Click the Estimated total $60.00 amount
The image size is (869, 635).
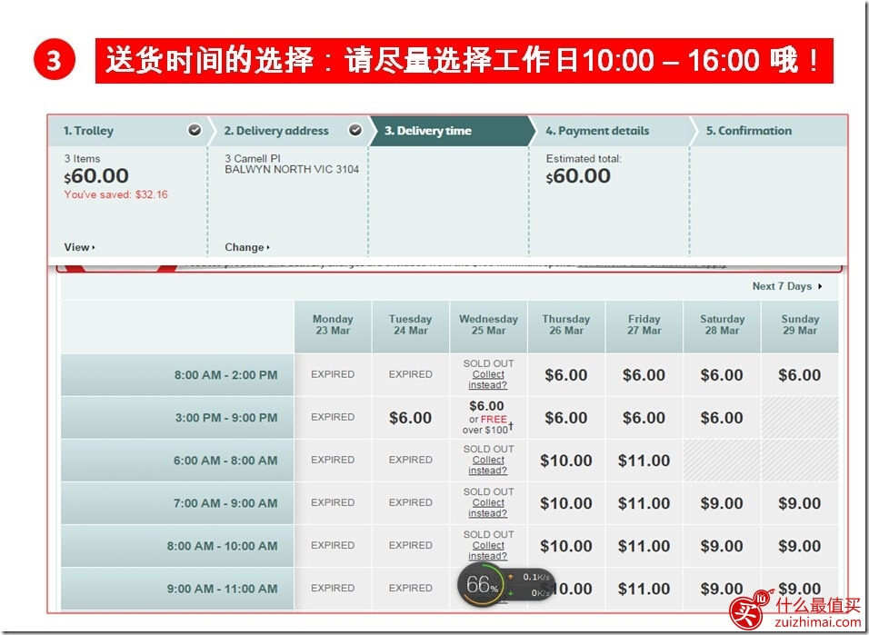tap(578, 176)
